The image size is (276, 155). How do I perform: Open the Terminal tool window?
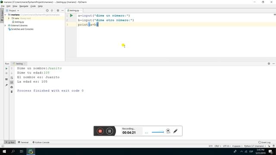pos(23,143)
